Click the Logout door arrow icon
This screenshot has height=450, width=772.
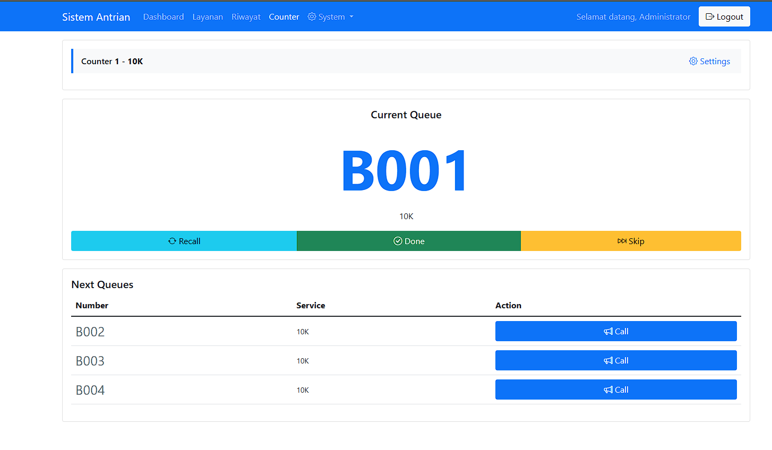(x=710, y=16)
